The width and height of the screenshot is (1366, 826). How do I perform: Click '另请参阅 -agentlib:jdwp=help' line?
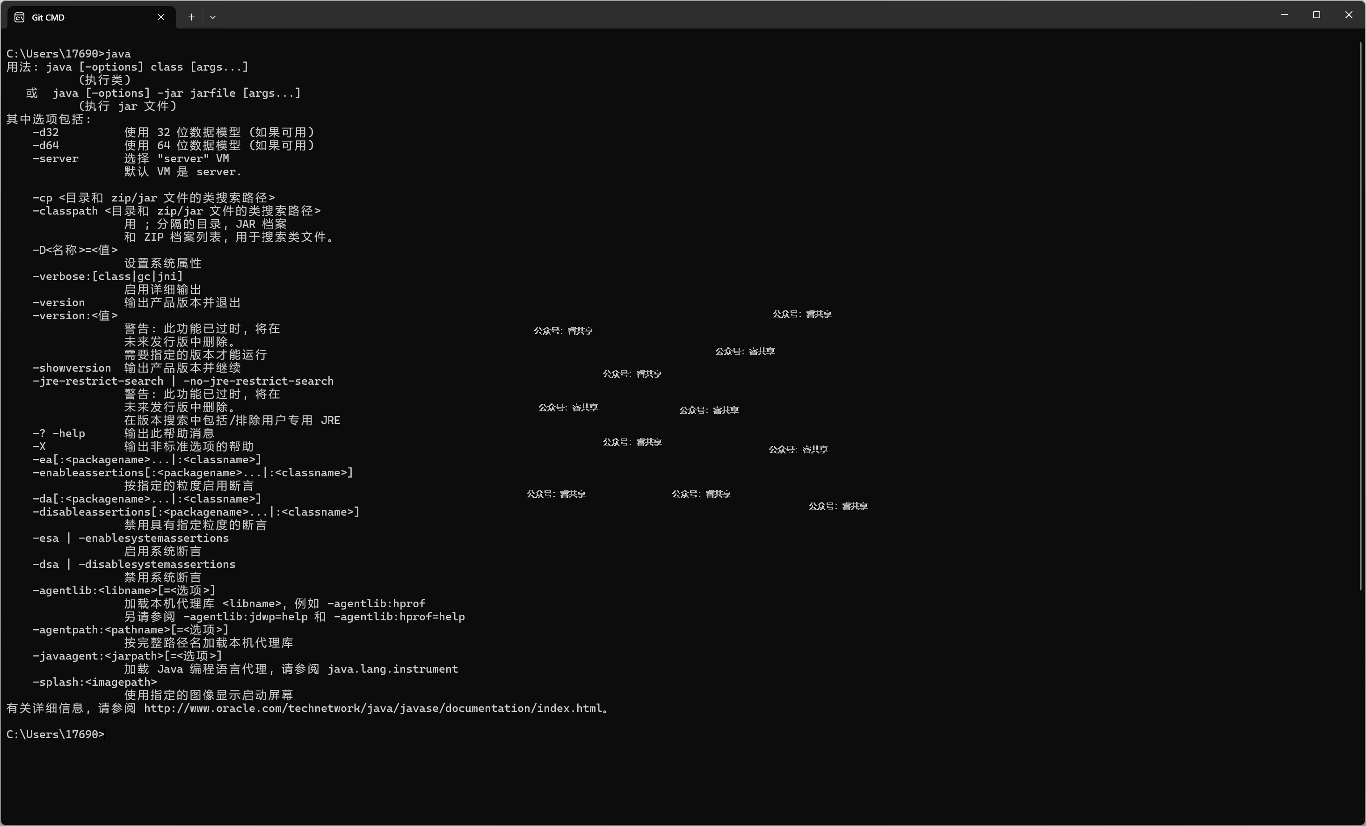[x=294, y=617]
